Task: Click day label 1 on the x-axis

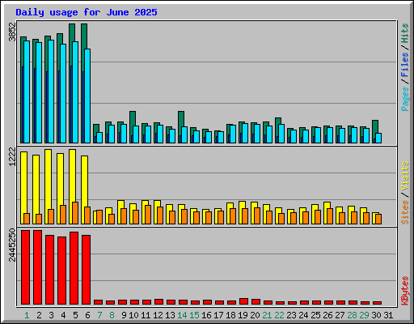Action: (x=27, y=315)
